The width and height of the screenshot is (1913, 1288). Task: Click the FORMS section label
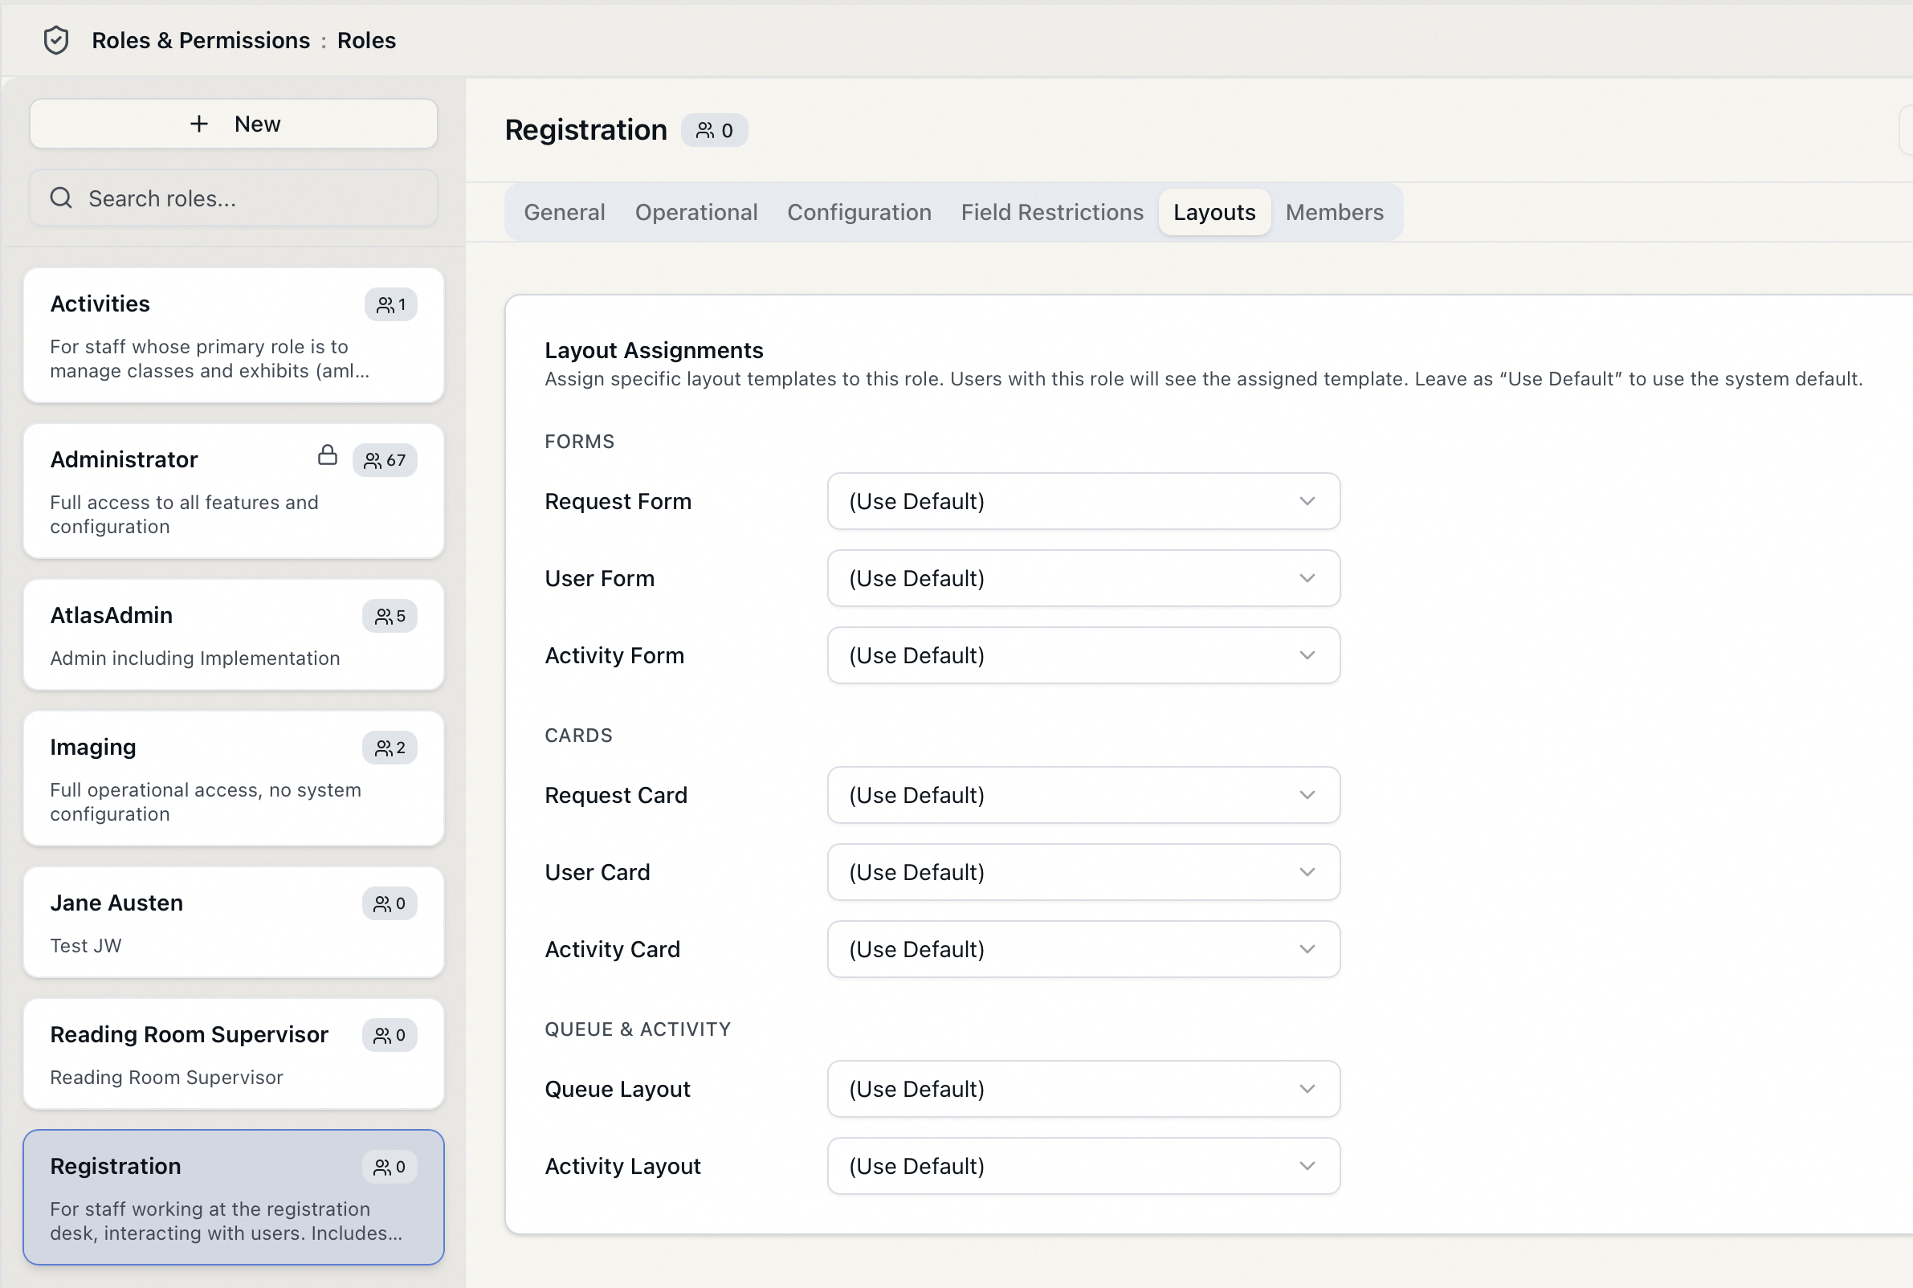[579, 442]
